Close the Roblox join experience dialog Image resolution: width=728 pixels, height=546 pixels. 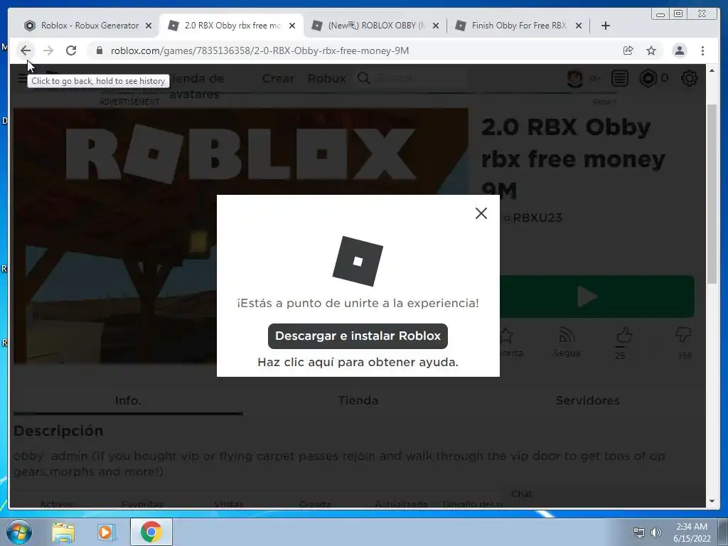tap(481, 213)
